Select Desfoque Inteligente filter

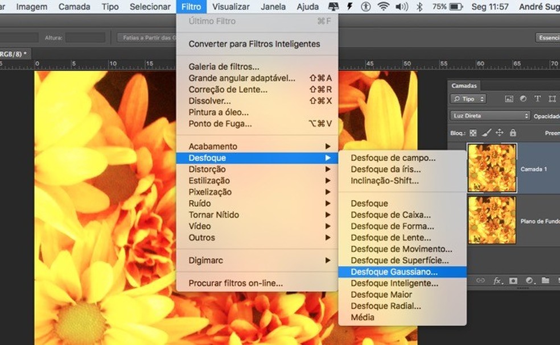(x=402, y=283)
